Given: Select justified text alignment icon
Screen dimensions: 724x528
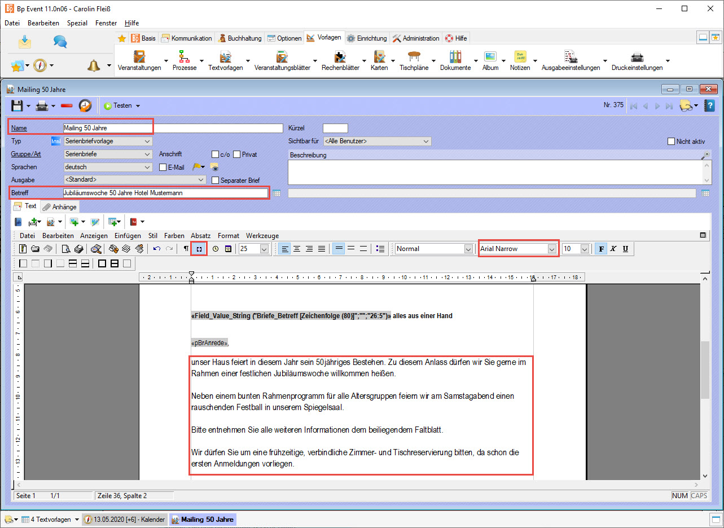Looking at the screenshot, I should (322, 249).
